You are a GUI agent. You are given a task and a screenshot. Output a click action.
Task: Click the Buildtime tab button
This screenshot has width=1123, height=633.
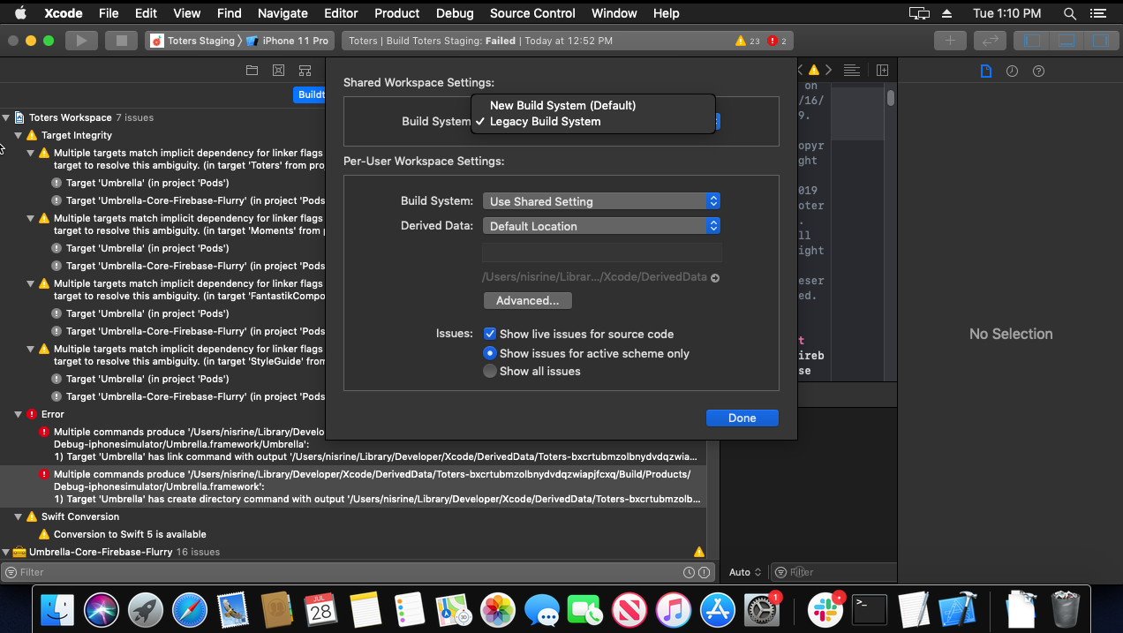(x=310, y=94)
